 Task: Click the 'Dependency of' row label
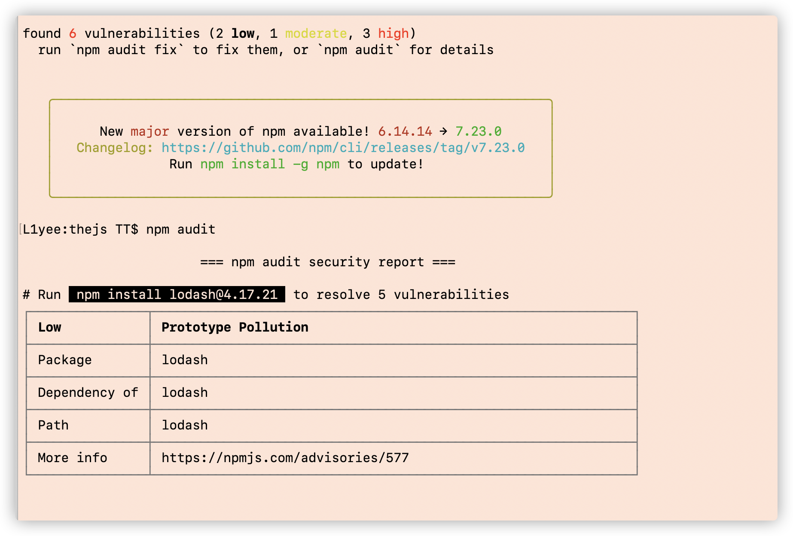tap(88, 393)
